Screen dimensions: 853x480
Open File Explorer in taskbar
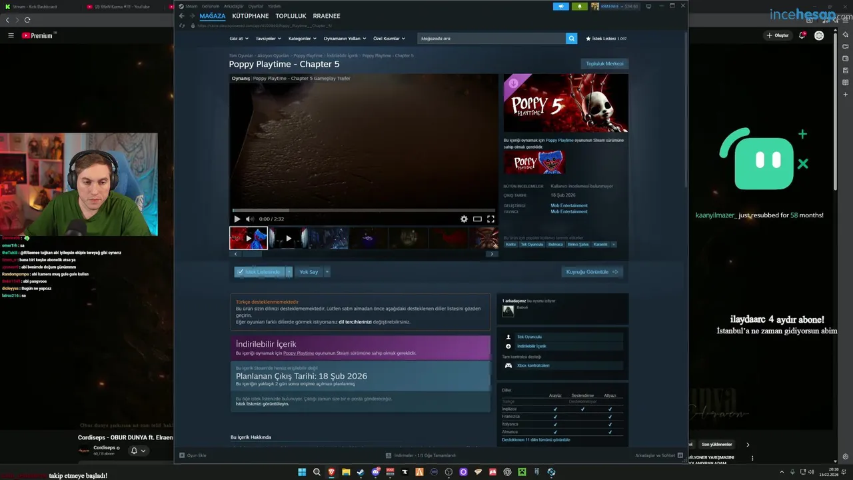[347, 472]
